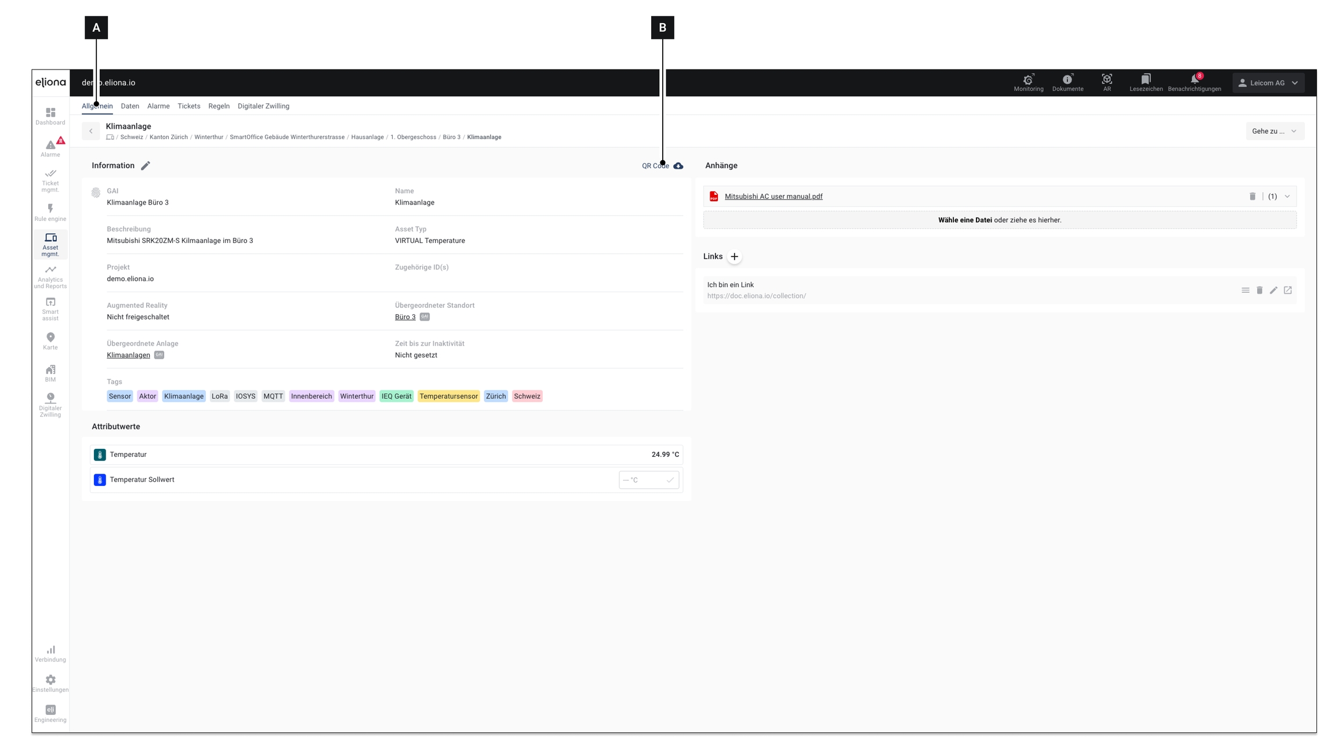Open Rule engine in sidebar
This screenshot has height=748, width=1336.
50,212
